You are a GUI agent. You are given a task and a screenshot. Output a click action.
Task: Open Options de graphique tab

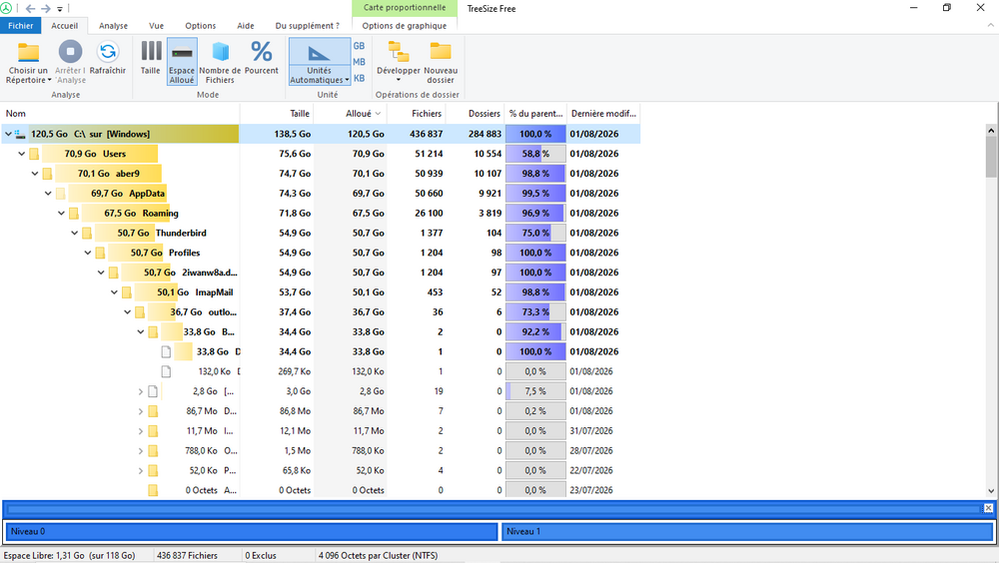click(x=404, y=26)
